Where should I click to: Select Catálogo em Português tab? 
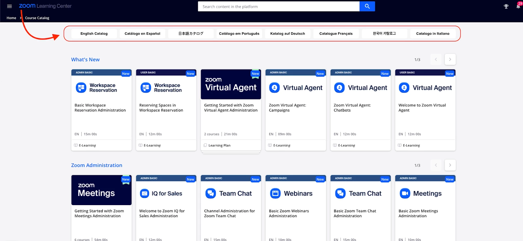(239, 34)
